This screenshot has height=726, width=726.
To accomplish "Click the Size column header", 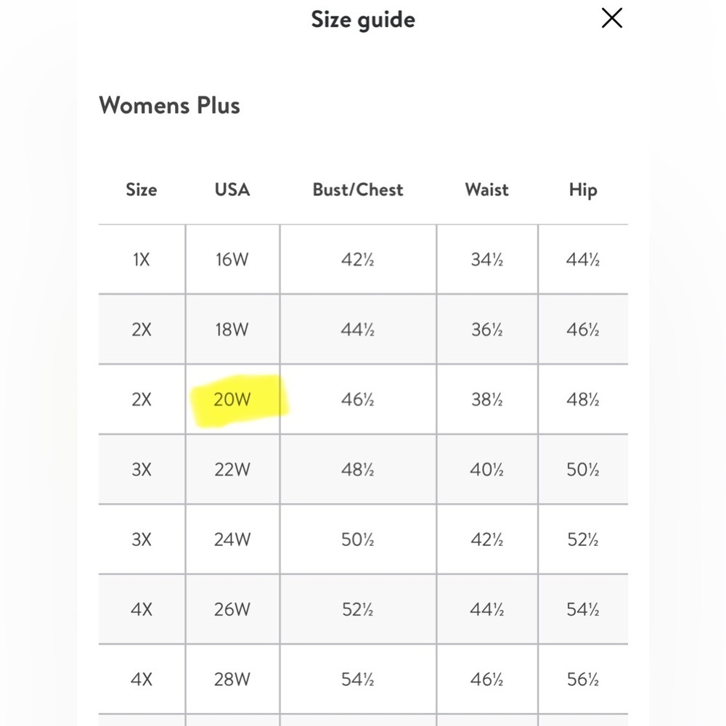I will tap(142, 189).
